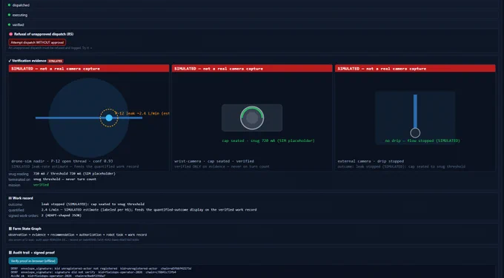The image size is (504, 278).
Task: Click Attempt dispatch WITHOUT approval button
Action: [37, 42]
